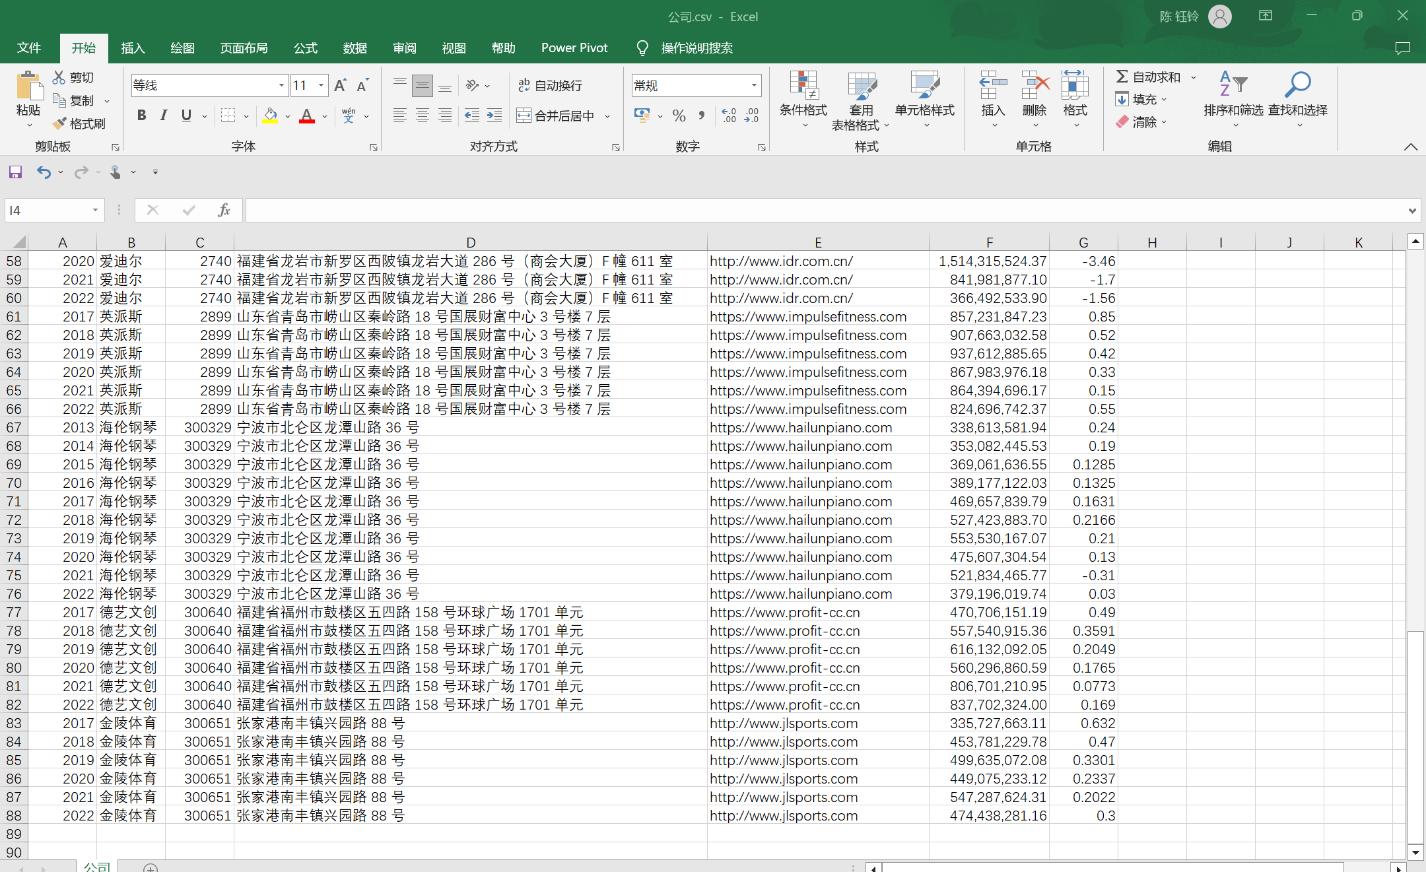This screenshot has height=872, width=1426.
Task: Toggle italic formatting
Action: [x=164, y=116]
